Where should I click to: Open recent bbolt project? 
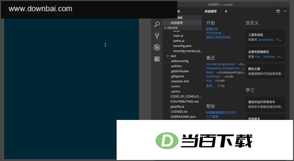(210, 72)
